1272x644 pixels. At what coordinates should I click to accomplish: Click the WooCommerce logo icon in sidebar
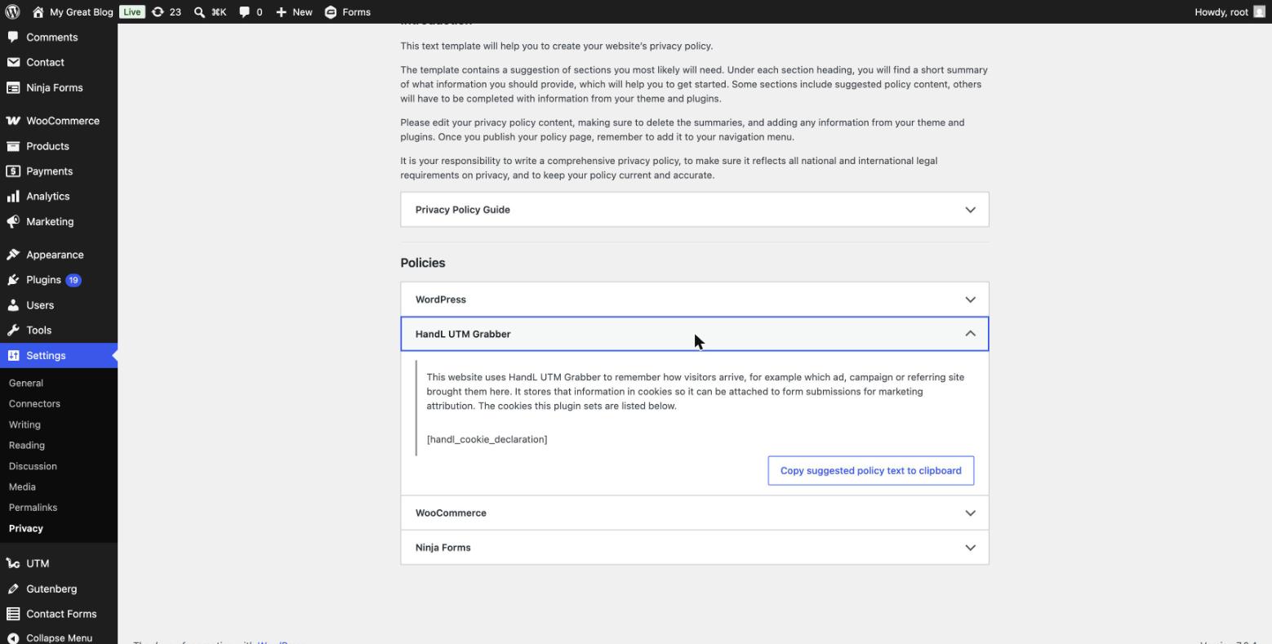(13, 121)
